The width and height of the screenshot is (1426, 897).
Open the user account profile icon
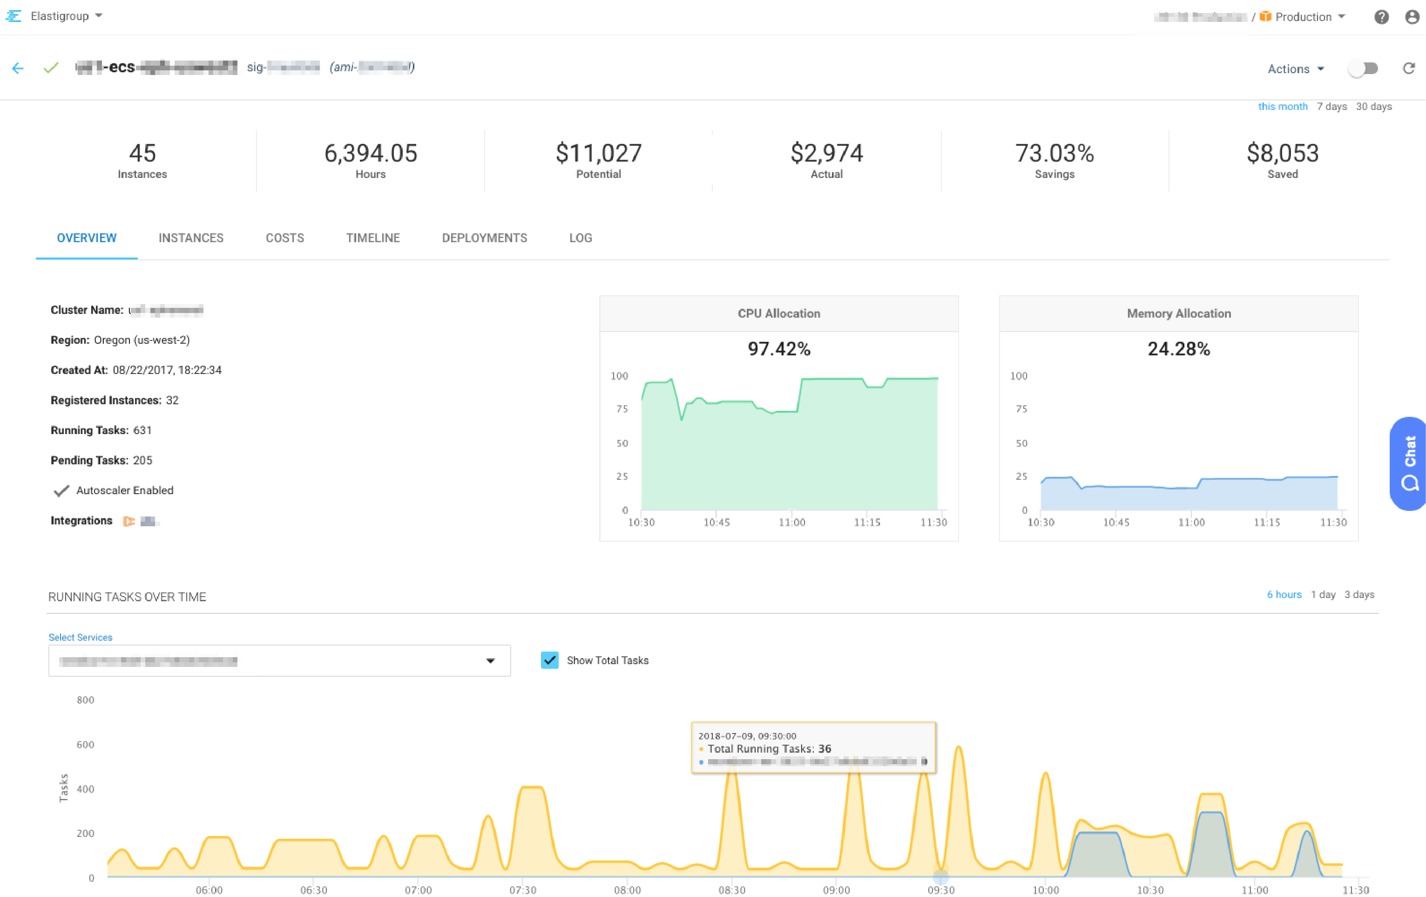(1412, 17)
